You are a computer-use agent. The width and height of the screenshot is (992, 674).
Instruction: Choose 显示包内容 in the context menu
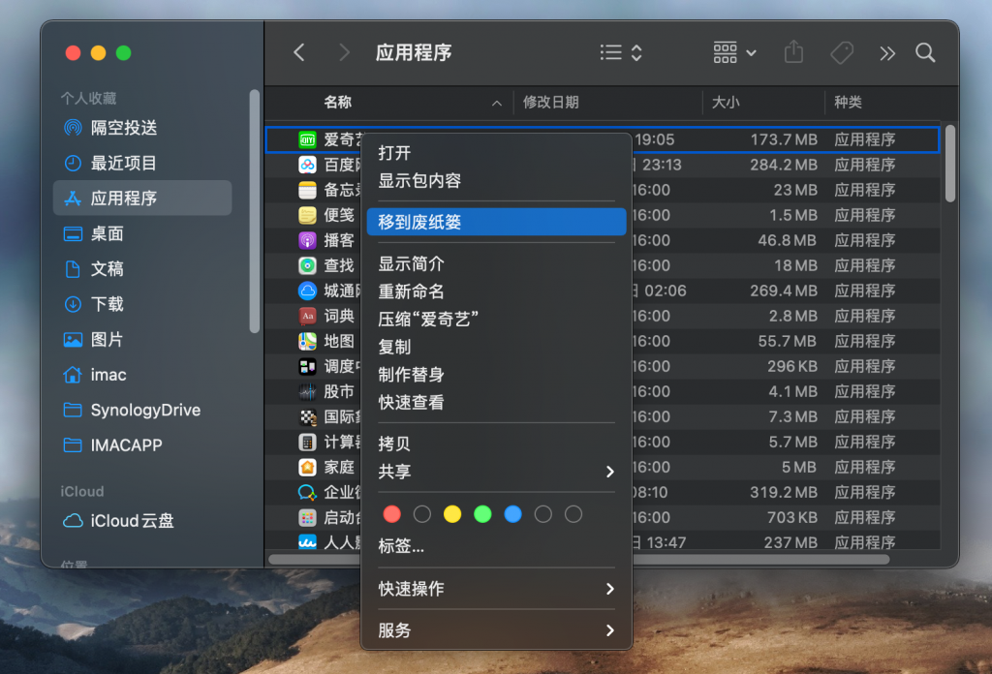pos(496,180)
